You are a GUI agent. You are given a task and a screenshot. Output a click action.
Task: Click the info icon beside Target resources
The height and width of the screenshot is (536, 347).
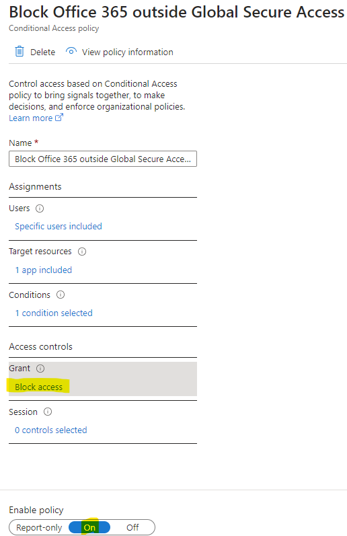(82, 252)
